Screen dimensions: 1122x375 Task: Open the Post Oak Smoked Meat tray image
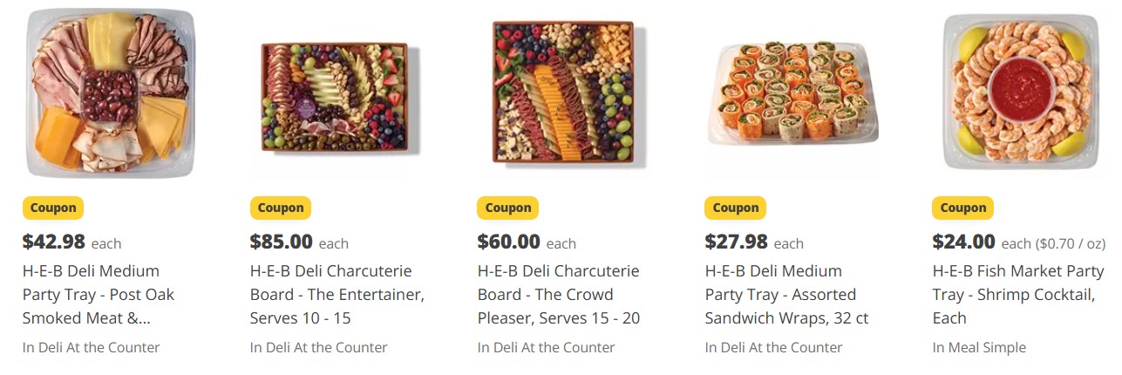coord(110,92)
